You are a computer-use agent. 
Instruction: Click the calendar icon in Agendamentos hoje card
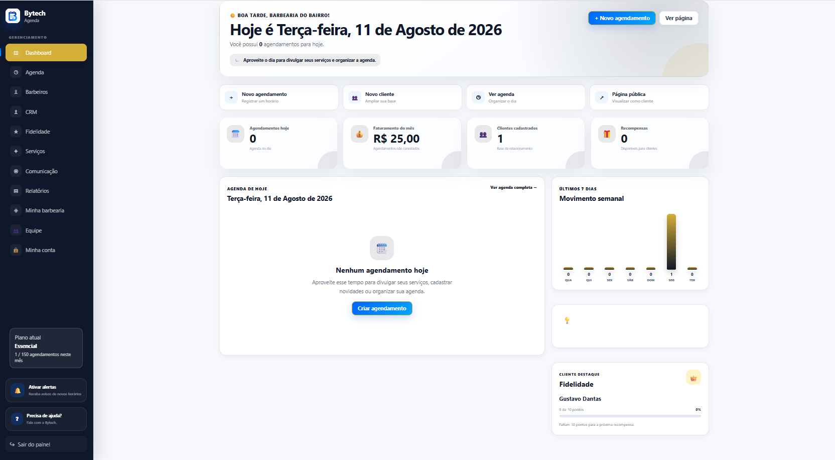pyautogui.click(x=235, y=134)
